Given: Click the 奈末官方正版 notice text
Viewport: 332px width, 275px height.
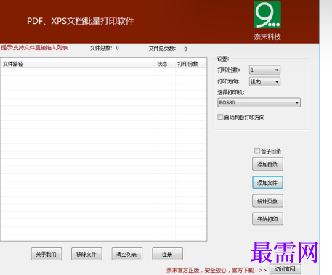Looking at the screenshot, I should pos(216,270).
